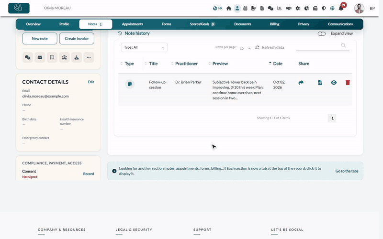
Task: Open the invoice document icon in the top bar
Action: 262,8
